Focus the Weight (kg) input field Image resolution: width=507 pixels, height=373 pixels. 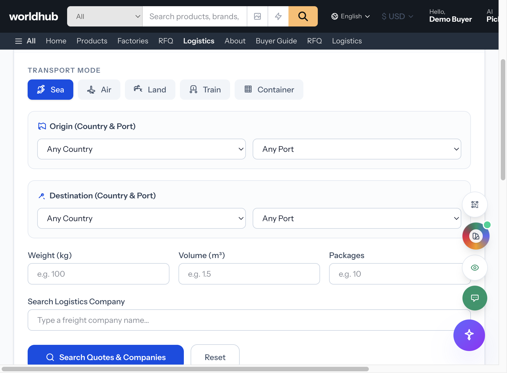tap(98, 274)
